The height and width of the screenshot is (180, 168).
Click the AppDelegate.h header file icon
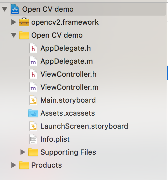(33, 48)
